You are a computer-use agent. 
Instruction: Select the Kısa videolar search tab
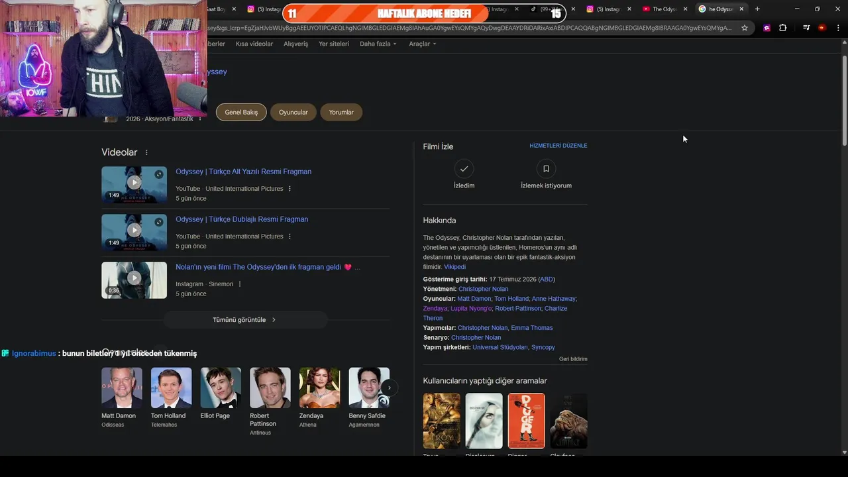point(254,44)
